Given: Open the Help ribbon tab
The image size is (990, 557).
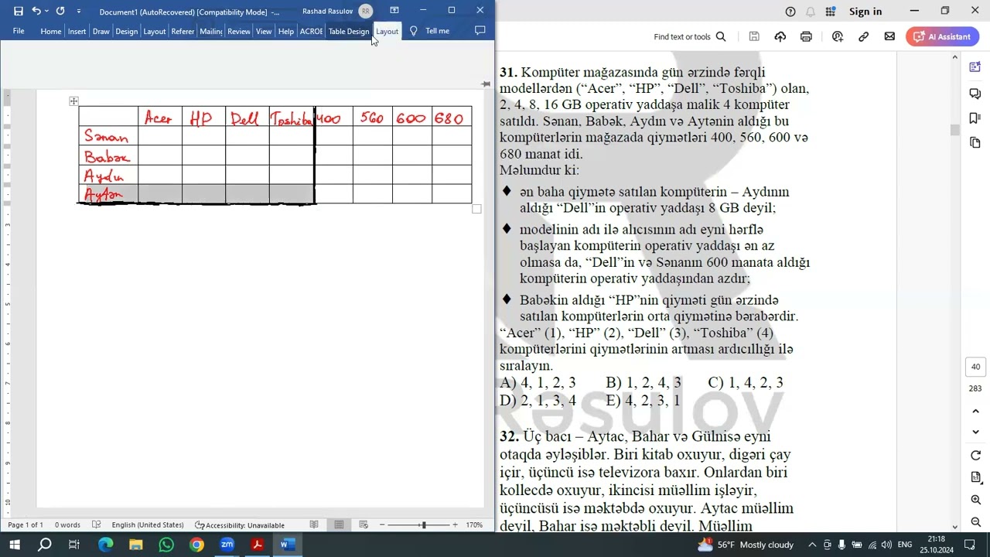Looking at the screenshot, I should click(286, 31).
